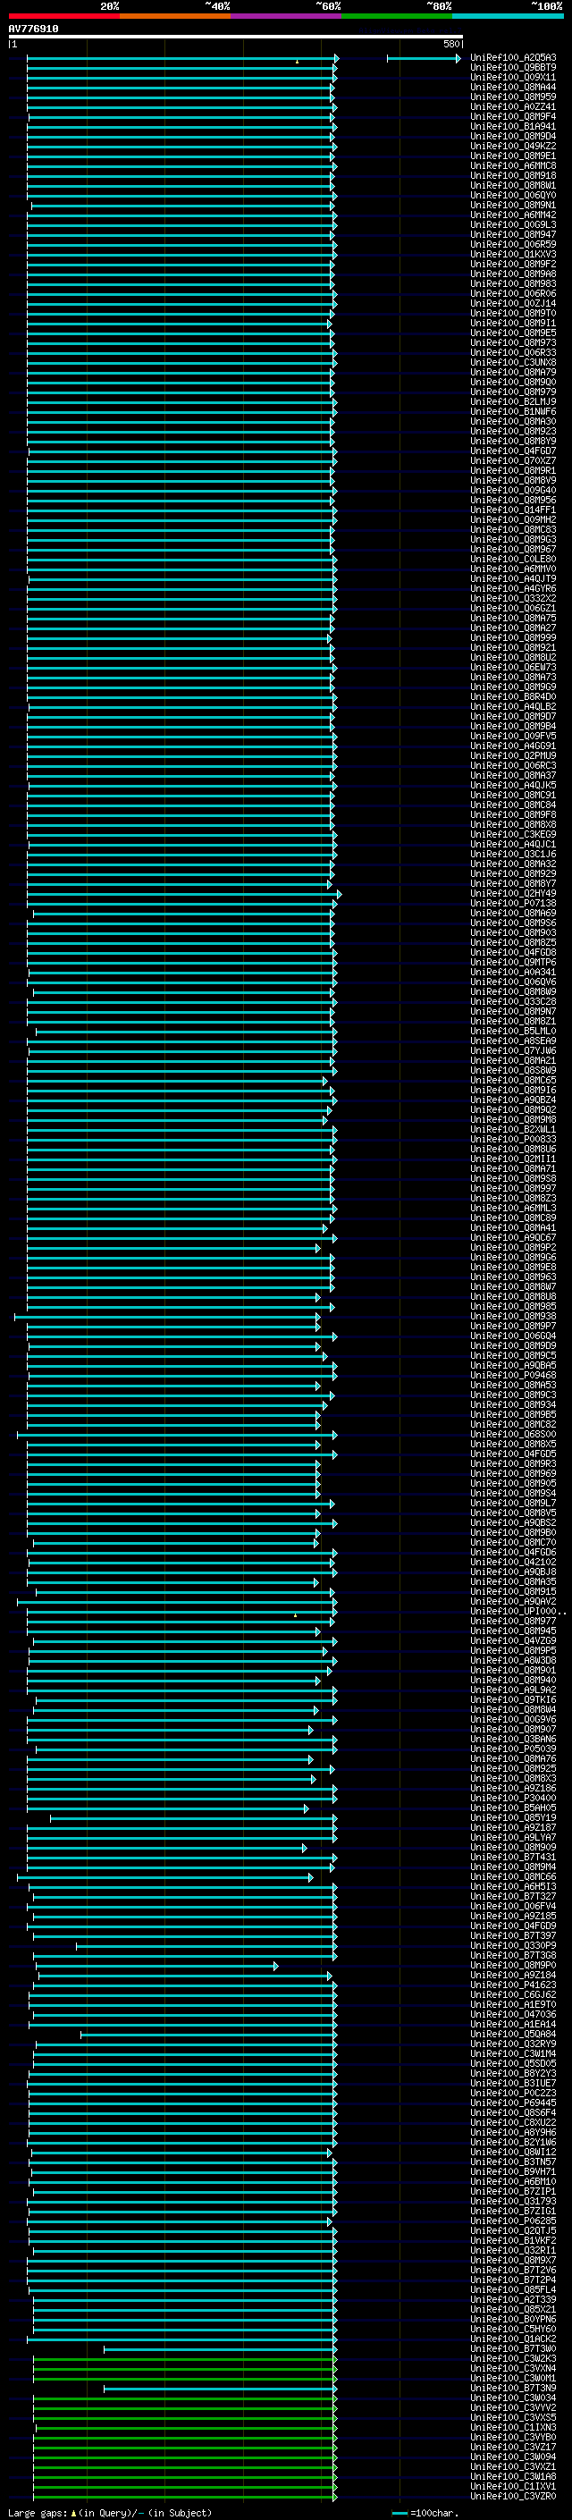
Task: Click hit label UniRef100_Q8M8W1
Action: point(513,185)
